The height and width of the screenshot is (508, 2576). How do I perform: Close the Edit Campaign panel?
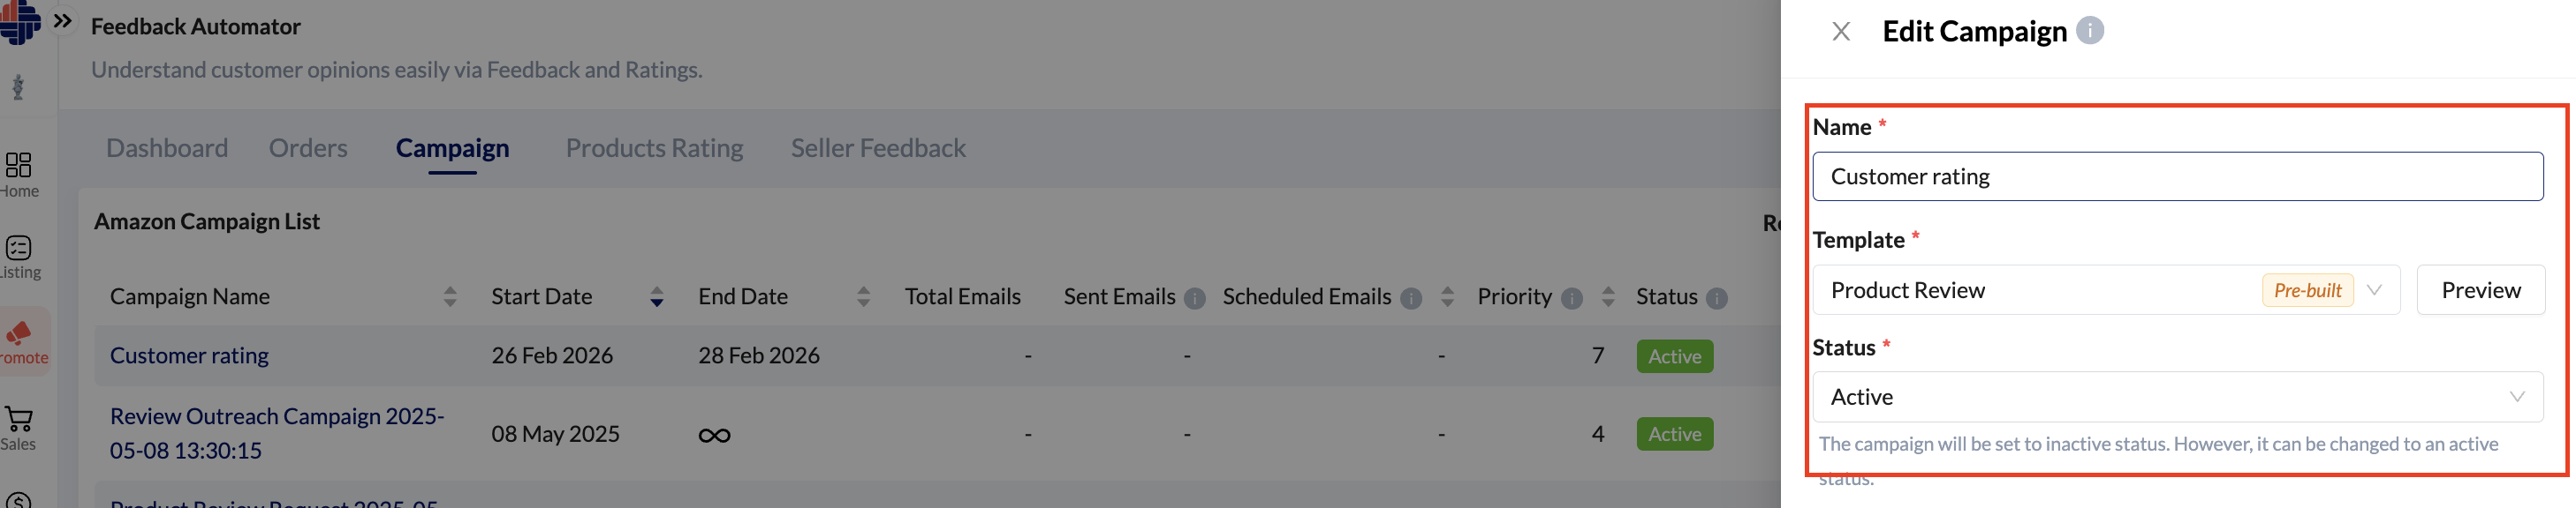click(1840, 32)
